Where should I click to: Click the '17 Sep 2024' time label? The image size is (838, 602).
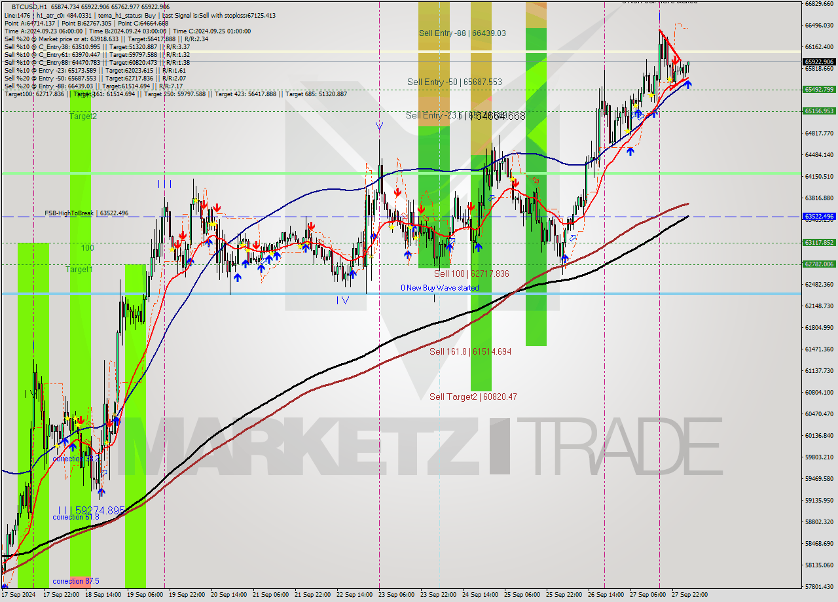click(18, 595)
